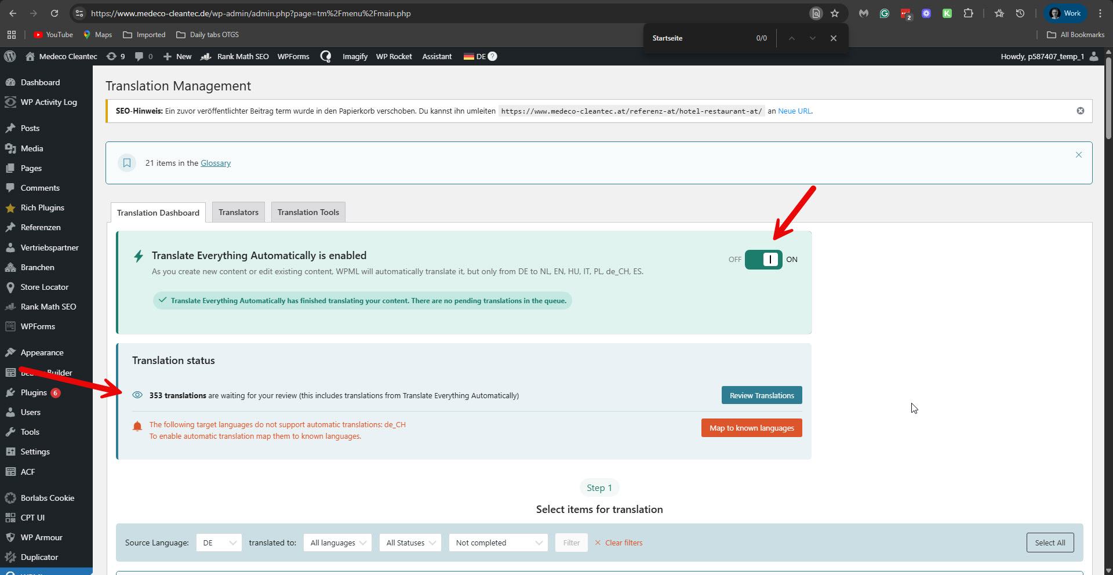Click the Filter button

pyautogui.click(x=572, y=543)
